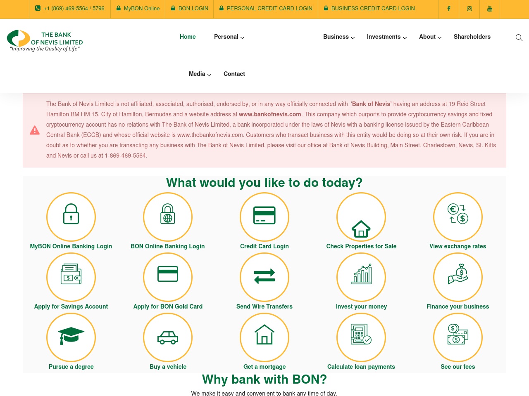Click 'Apply for Savings Account' text link
The height and width of the screenshot is (396, 529).
point(71,306)
